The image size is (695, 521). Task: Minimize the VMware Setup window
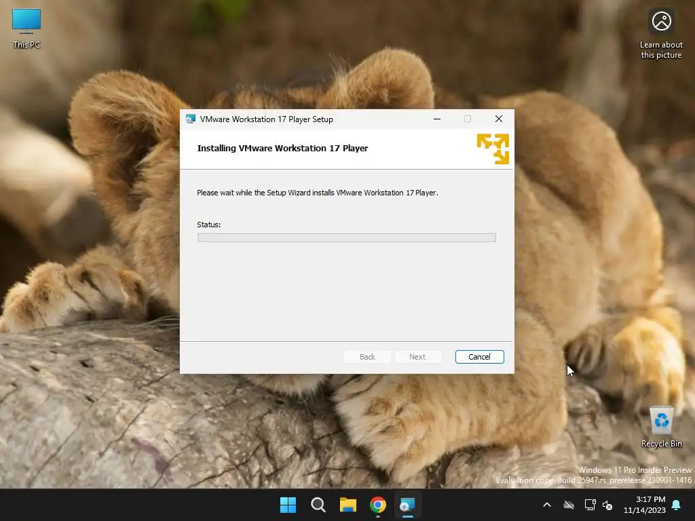[437, 119]
